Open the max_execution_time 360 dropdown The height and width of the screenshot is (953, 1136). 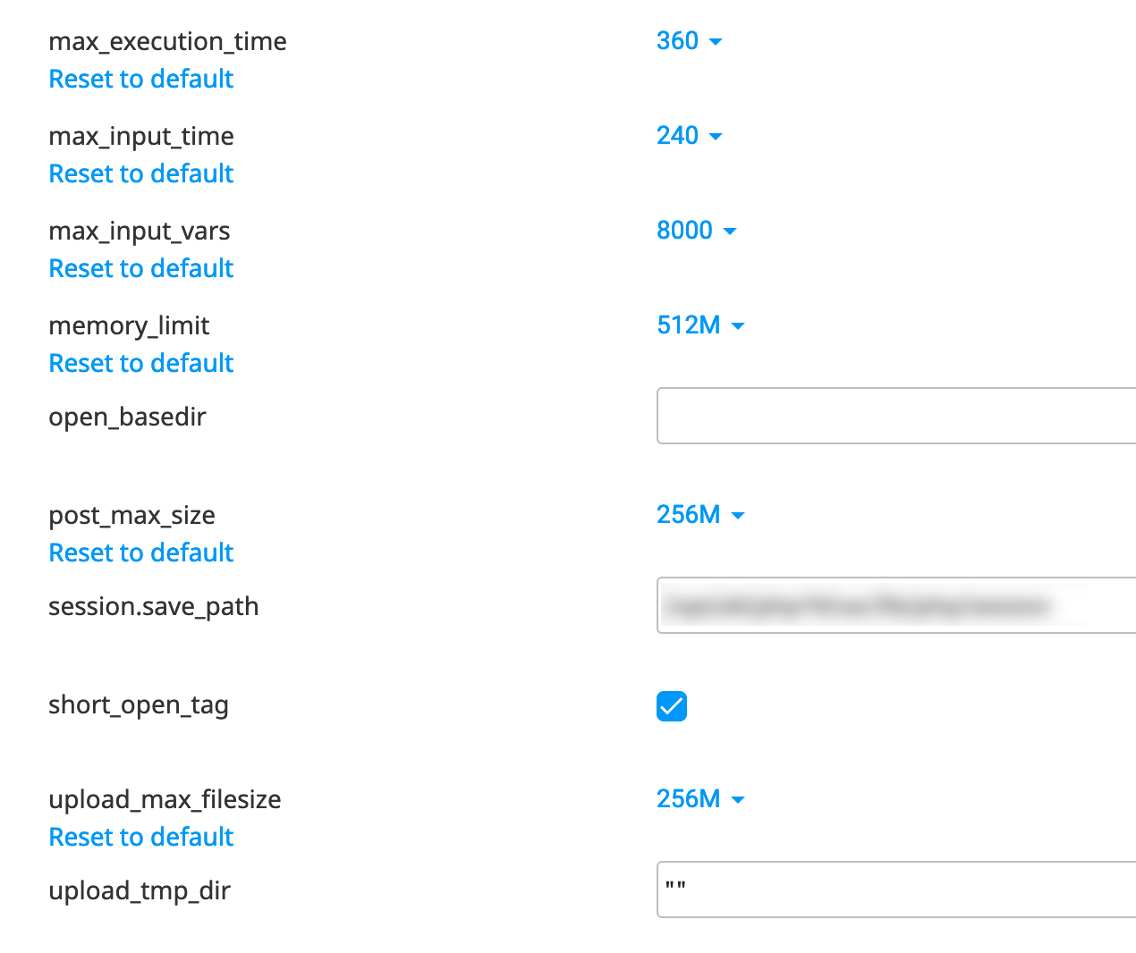(x=689, y=41)
